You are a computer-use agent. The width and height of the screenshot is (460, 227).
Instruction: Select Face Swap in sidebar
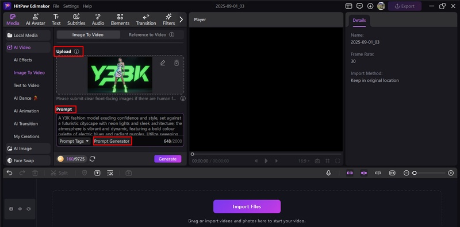click(x=28, y=161)
